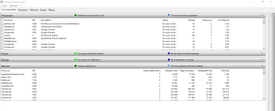This screenshot has height=111, width=275.
Task: Expand the Réseau section chevron
Action: coord(262,60)
